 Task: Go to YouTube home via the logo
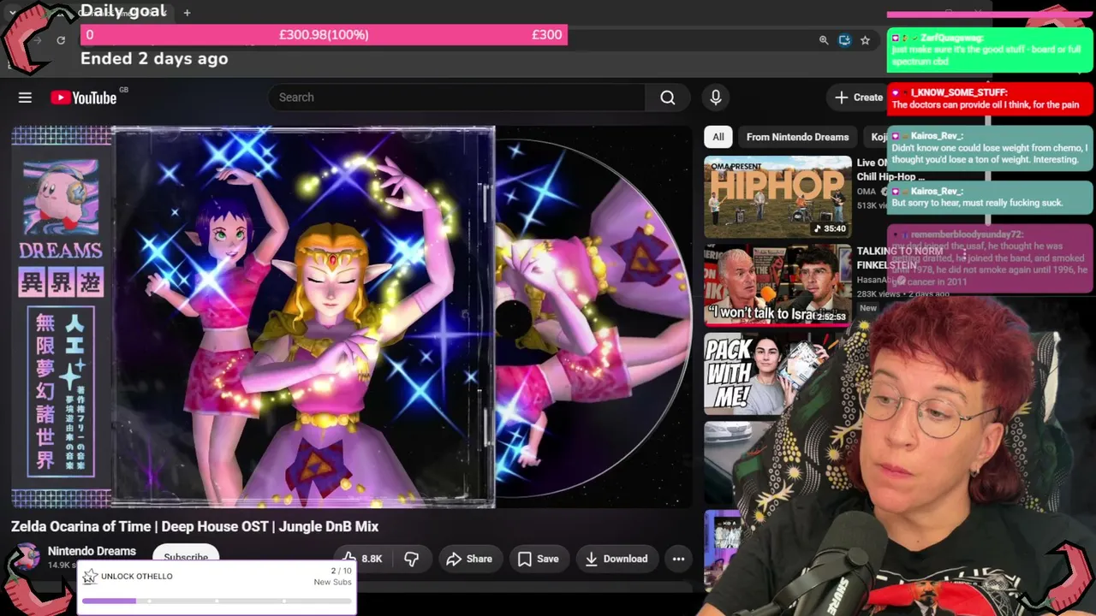84,98
